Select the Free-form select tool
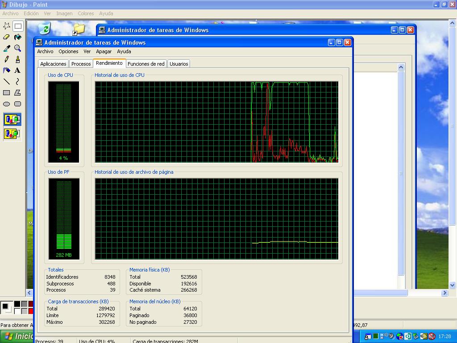457x343 pixels. pos(7,26)
